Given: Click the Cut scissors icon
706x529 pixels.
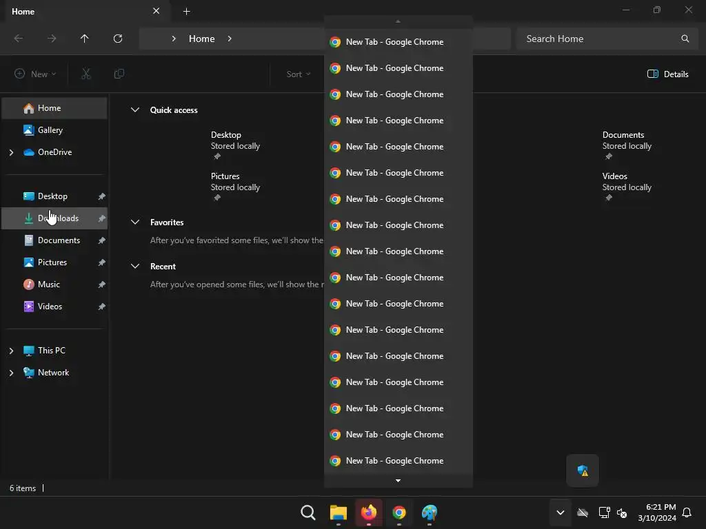Looking at the screenshot, I should tap(86, 74).
